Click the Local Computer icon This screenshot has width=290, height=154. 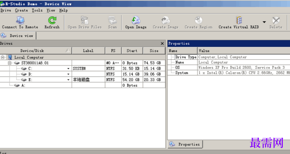(x=10, y=57)
